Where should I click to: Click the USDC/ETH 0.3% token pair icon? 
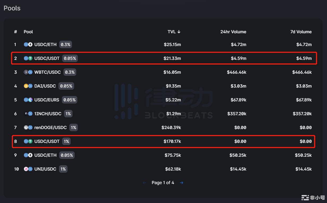28,44
